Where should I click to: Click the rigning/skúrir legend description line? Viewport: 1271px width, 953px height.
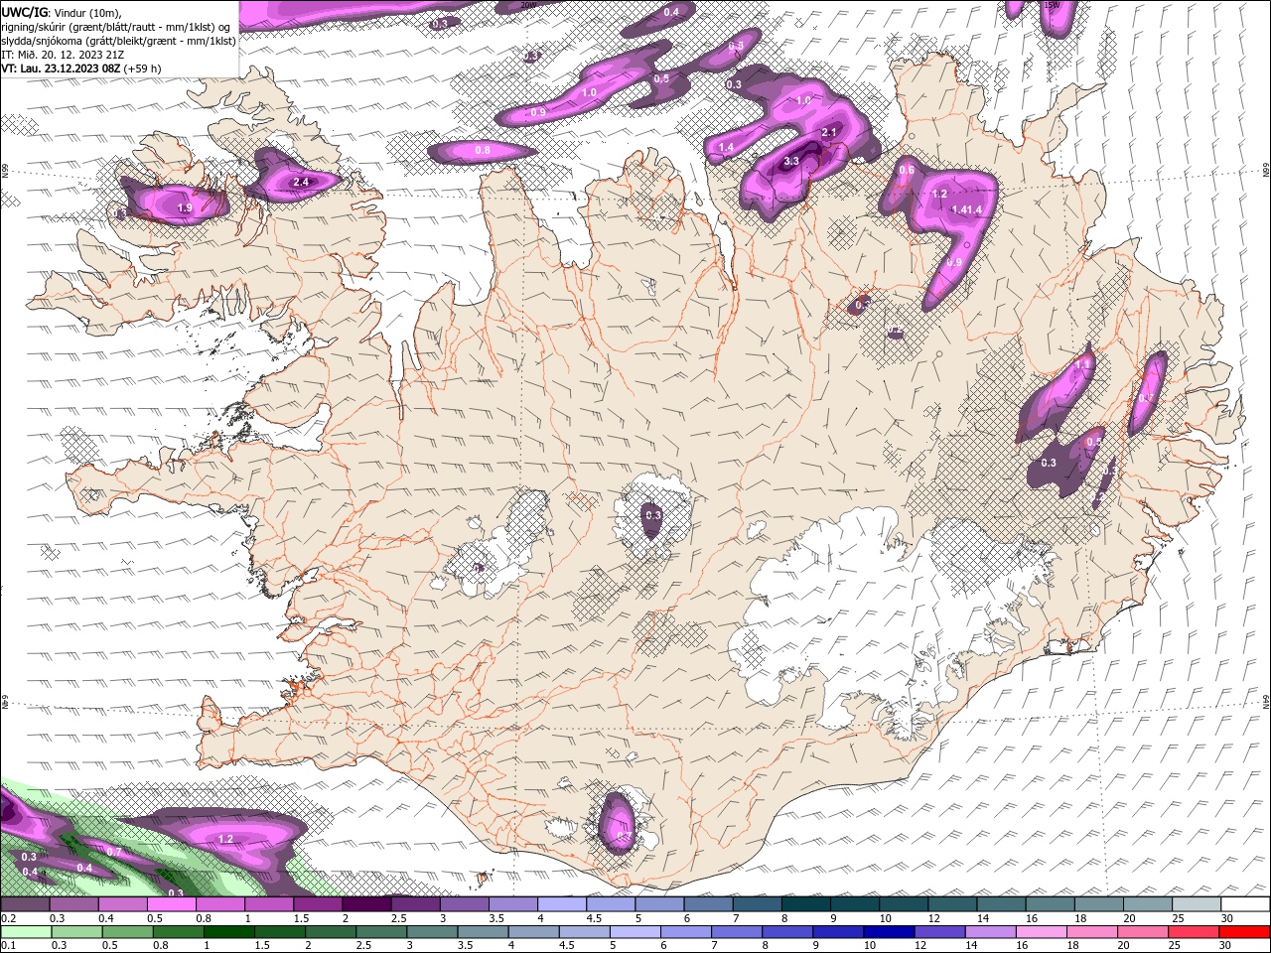pos(117,27)
